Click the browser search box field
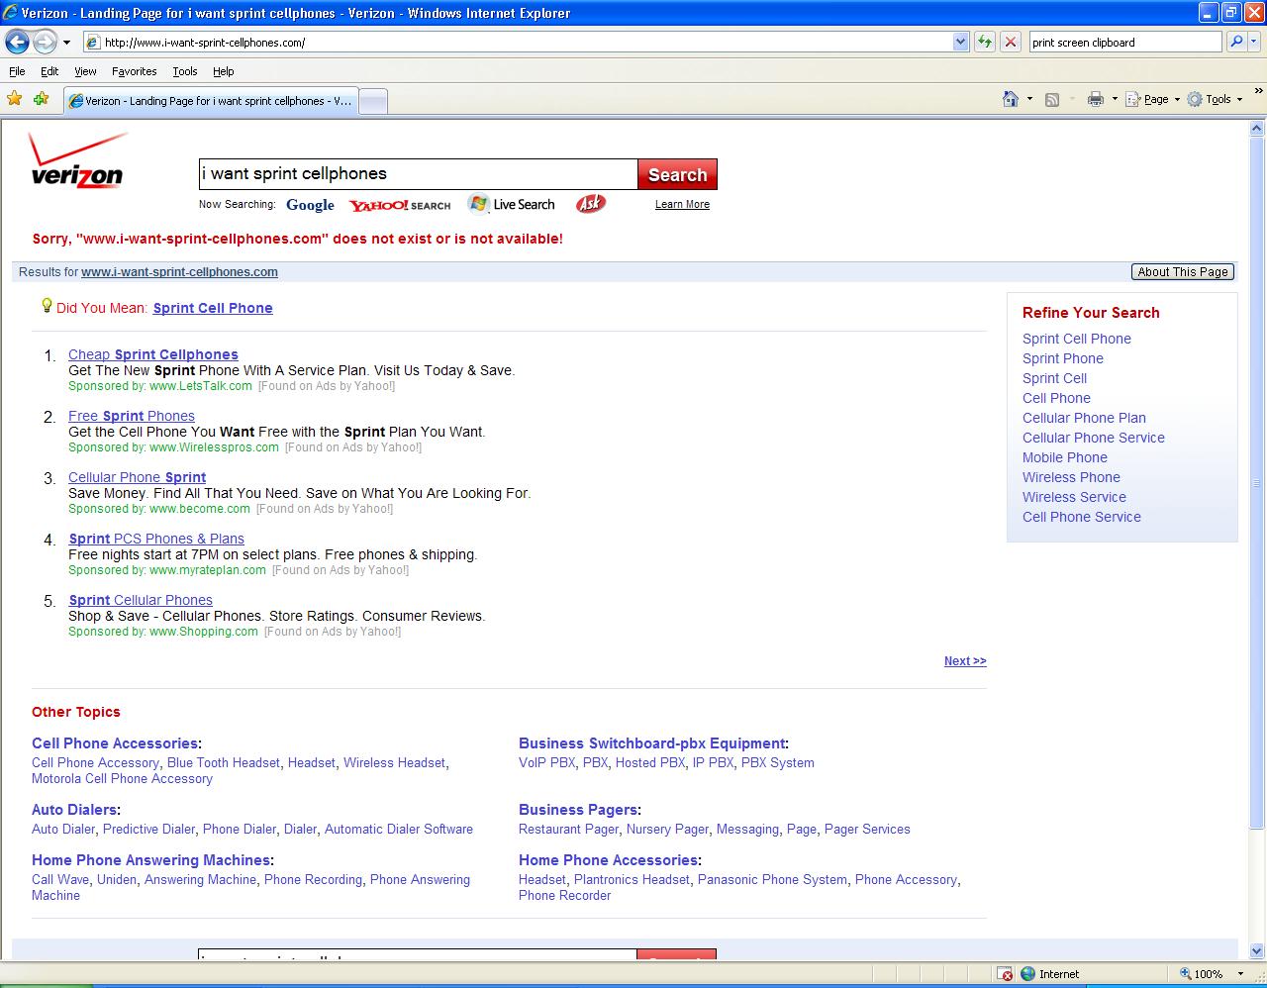 click(1125, 42)
